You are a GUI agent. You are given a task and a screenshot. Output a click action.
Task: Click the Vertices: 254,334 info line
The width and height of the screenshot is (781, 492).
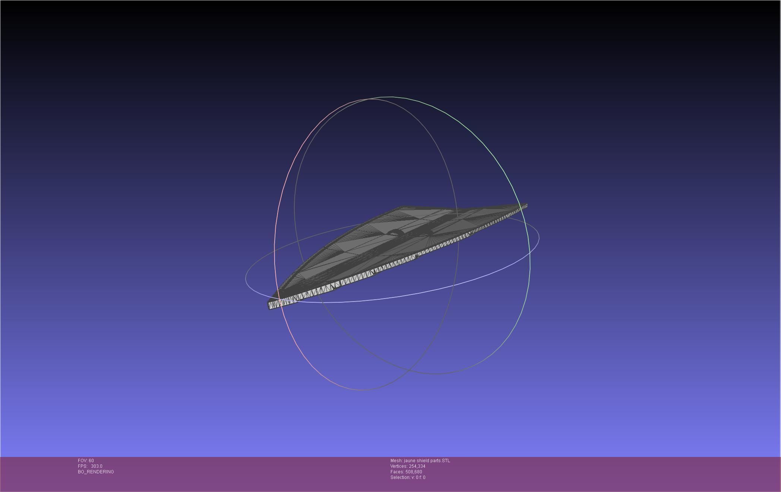pyautogui.click(x=408, y=466)
